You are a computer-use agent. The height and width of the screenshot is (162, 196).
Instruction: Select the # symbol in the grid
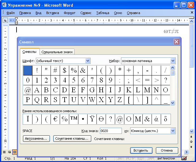click(x=55, y=71)
